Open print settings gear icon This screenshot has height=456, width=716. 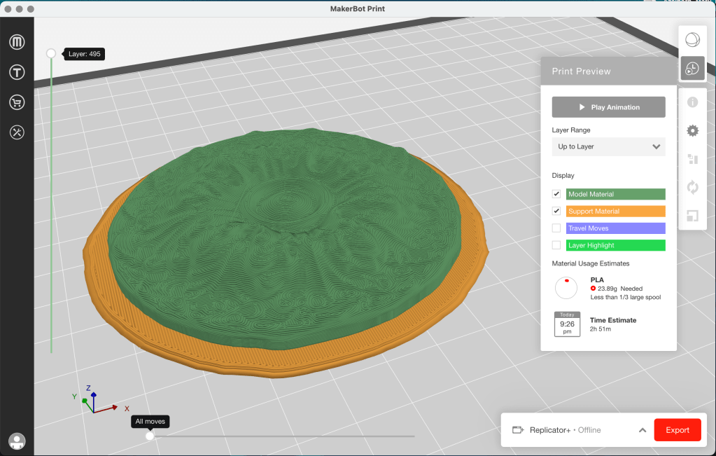coord(692,131)
